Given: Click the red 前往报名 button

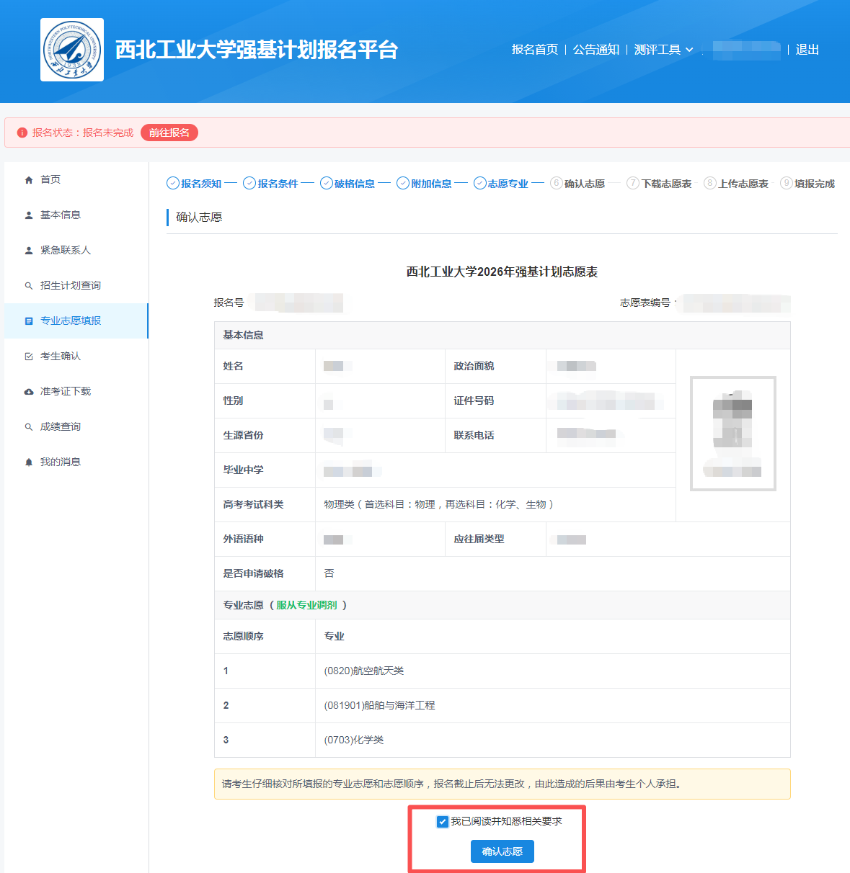Looking at the screenshot, I should 169,133.
